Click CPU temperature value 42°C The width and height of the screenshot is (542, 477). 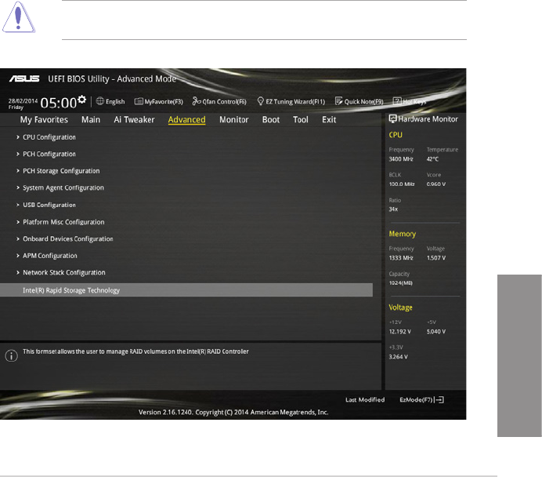pyautogui.click(x=432, y=159)
